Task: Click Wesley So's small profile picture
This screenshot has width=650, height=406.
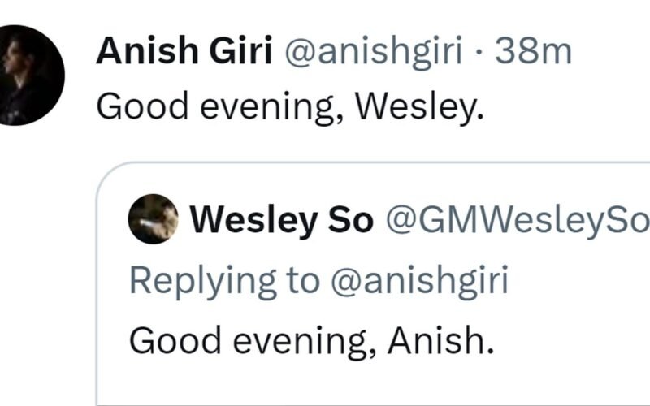Action: (153, 219)
